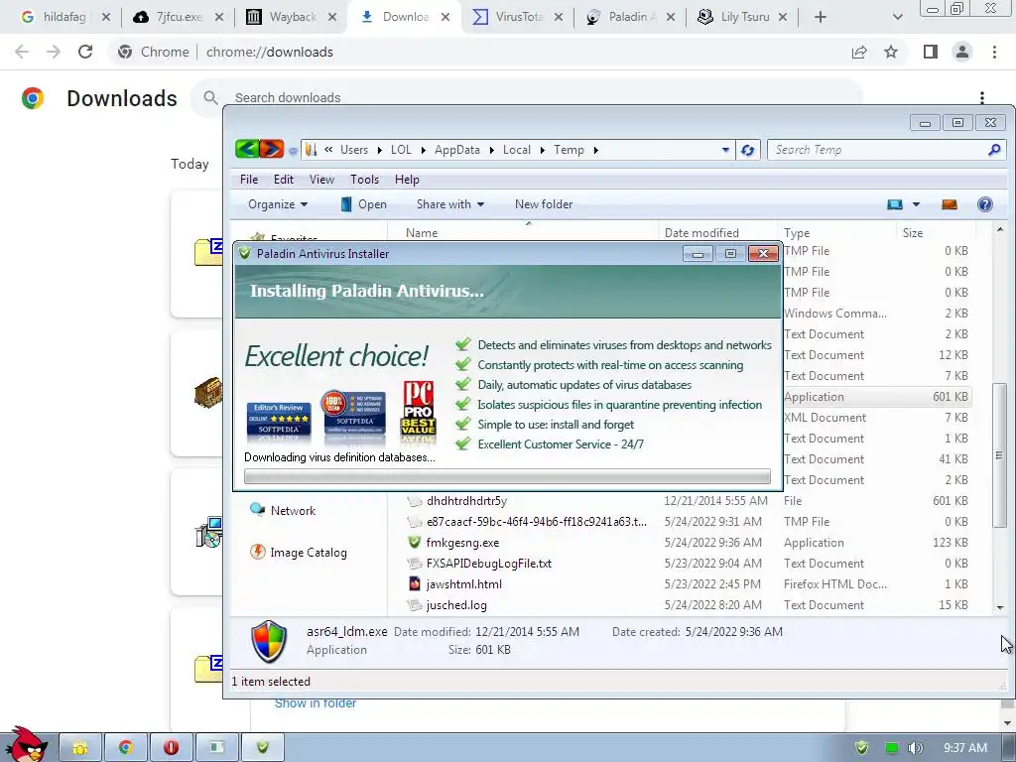This screenshot has height=762, width=1016.
Task: Click the installer download progress bar
Action: [x=507, y=477]
